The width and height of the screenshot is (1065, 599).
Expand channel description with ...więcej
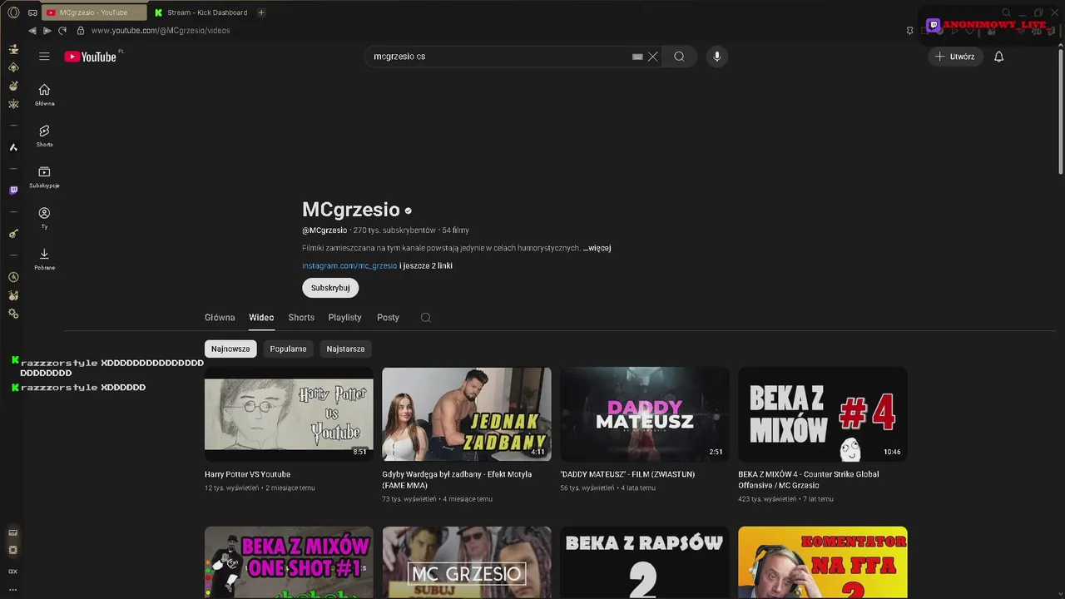[x=597, y=248]
